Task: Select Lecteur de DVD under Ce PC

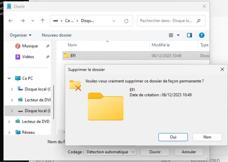Action: [x=37, y=100]
